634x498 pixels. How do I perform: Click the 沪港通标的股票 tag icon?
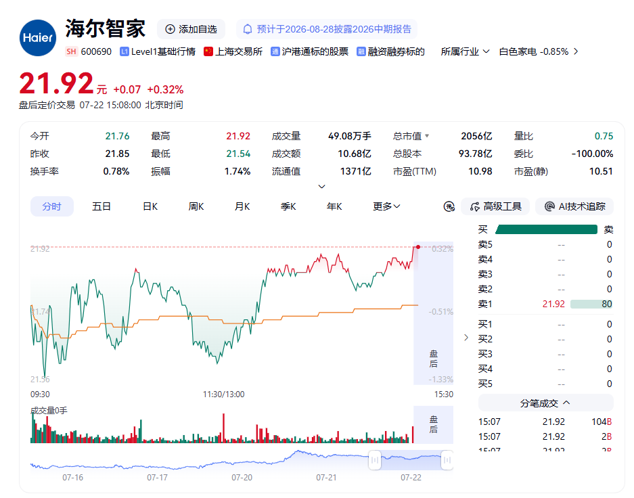click(x=275, y=51)
